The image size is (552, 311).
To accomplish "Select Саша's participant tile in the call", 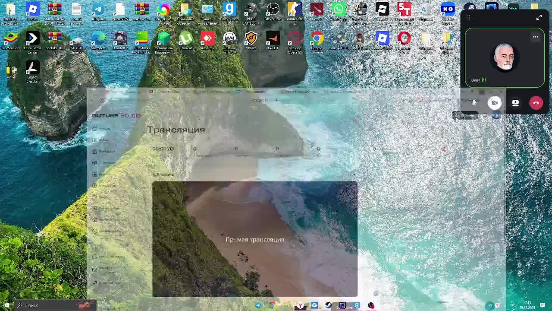I will 505,57.
